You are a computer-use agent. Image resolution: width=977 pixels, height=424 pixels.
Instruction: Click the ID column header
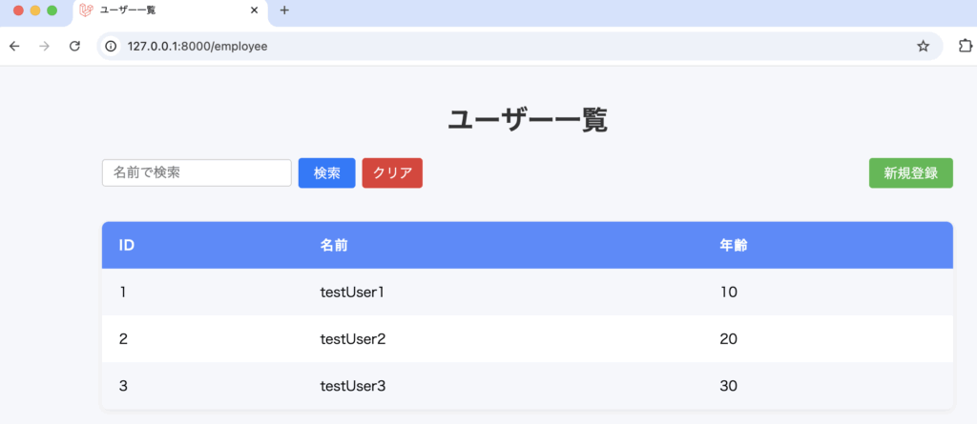pyautogui.click(x=126, y=246)
